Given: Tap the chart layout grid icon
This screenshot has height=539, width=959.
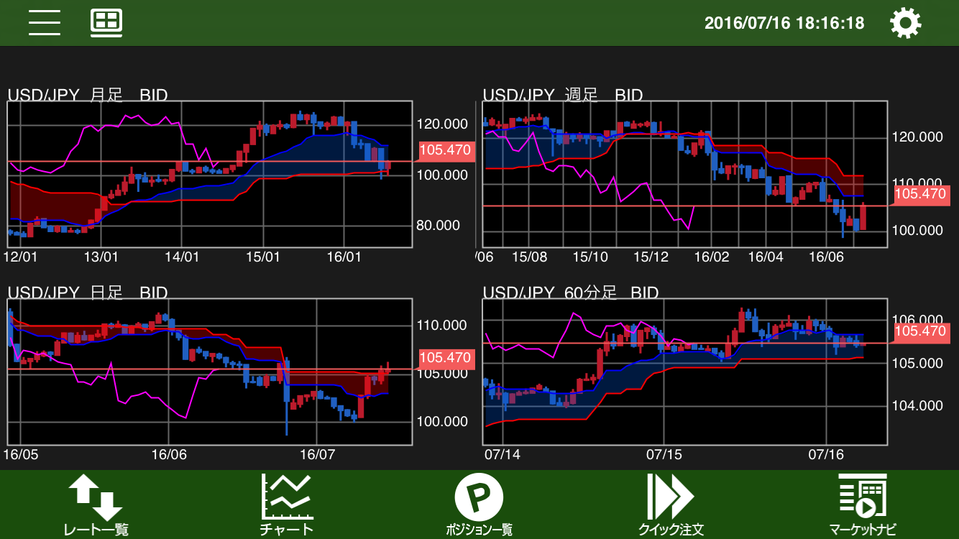Looking at the screenshot, I should 106,23.
